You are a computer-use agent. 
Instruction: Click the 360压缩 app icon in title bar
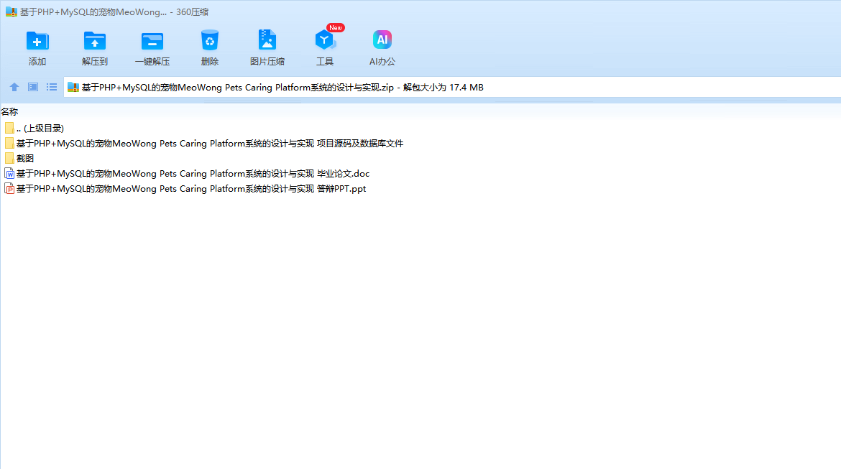(x=12, y=11)
